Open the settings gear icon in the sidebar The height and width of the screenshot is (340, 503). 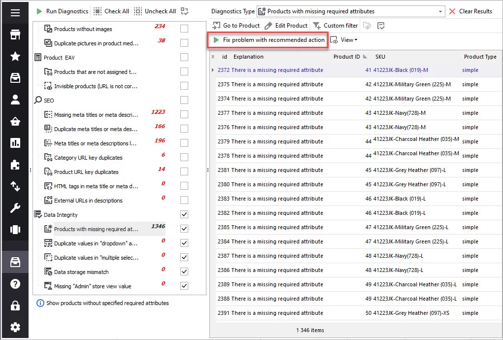click(x=15, y=327)
